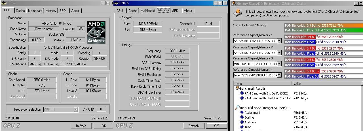
Task: Click the Multiplier value x 7.0
Action: [x=41, y=85]
